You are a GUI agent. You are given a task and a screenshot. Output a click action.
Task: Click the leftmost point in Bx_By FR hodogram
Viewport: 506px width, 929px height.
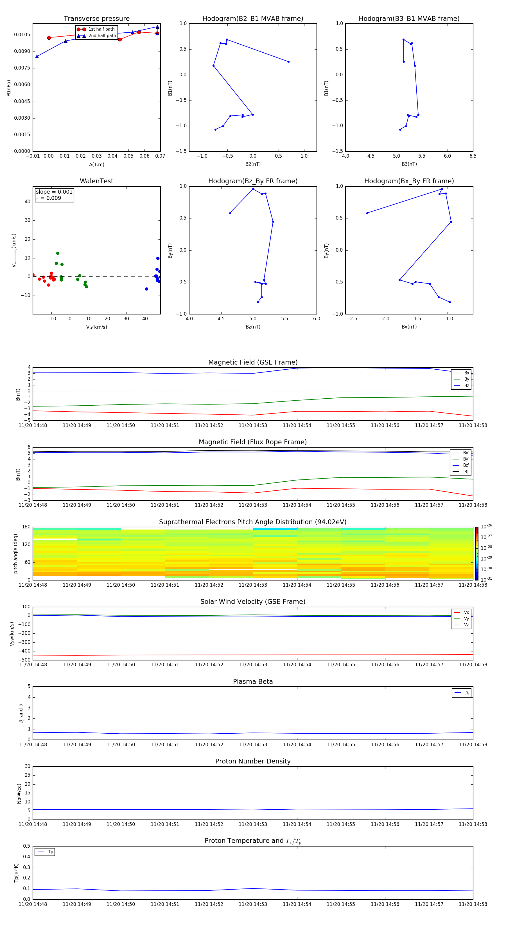(367, 213)
